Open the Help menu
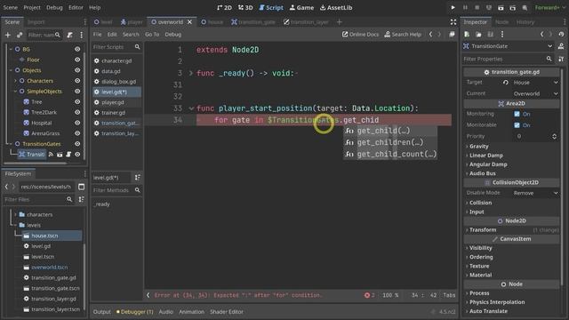The height and width of the screenshot is (320, 569). (x=95, y=8)
